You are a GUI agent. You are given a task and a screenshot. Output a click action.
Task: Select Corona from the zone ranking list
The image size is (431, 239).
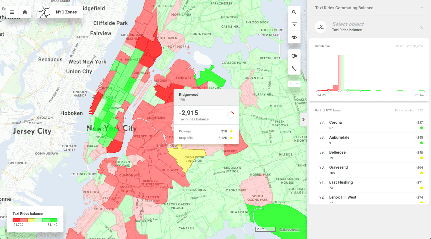click(x=336, y=122)
